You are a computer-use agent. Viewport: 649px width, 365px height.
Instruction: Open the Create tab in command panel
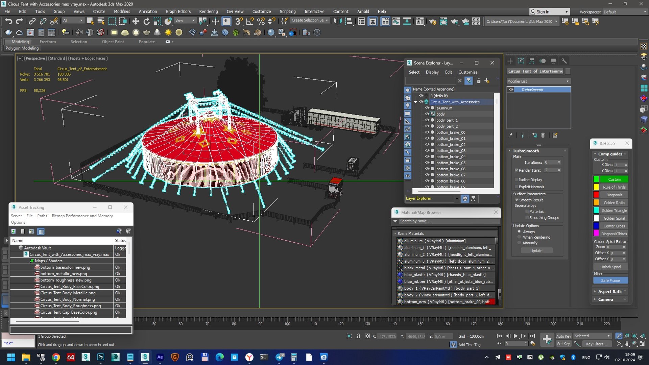[x=510, y=61]
